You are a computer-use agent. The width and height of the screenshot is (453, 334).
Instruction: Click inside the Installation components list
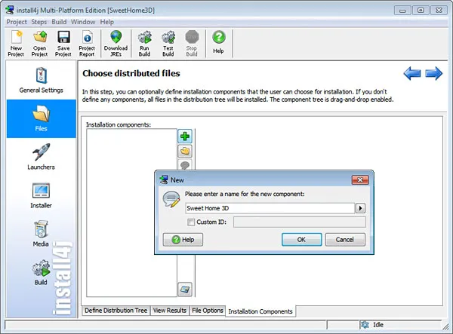coord(131,213)
